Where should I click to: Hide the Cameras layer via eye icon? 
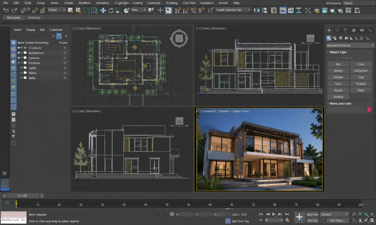pos(22,58)
